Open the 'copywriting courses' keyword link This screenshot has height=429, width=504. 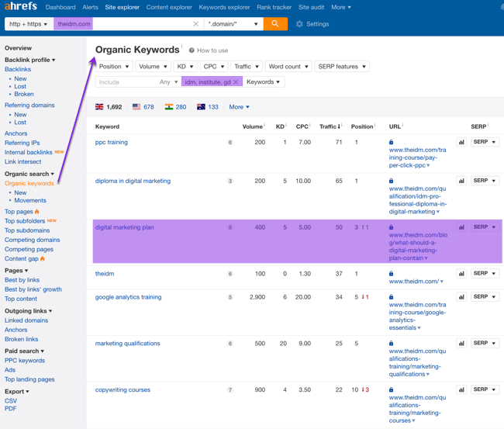[123, 390]
